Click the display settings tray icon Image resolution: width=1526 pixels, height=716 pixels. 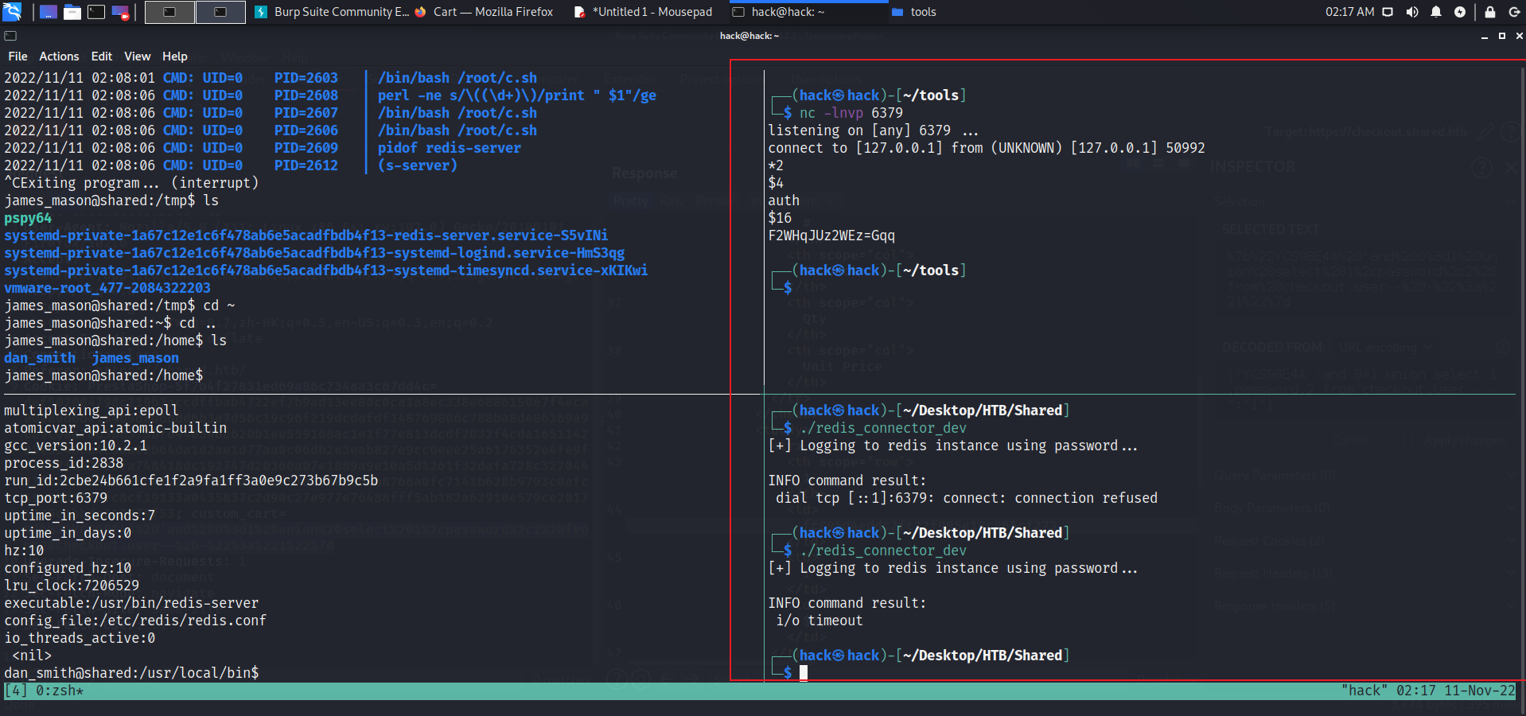pyautogui.click(x=1388, y=12)
